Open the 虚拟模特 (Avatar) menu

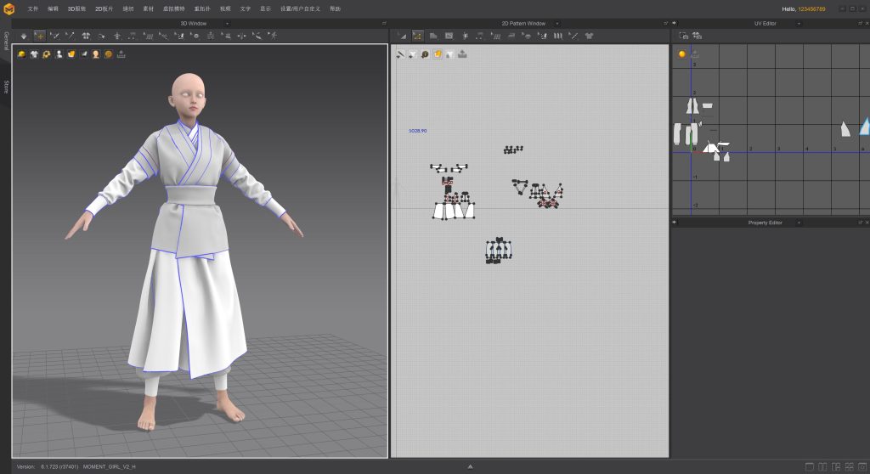point(173,8)
